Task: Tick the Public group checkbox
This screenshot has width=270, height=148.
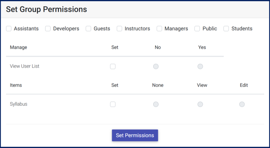Action: (197, 29)
